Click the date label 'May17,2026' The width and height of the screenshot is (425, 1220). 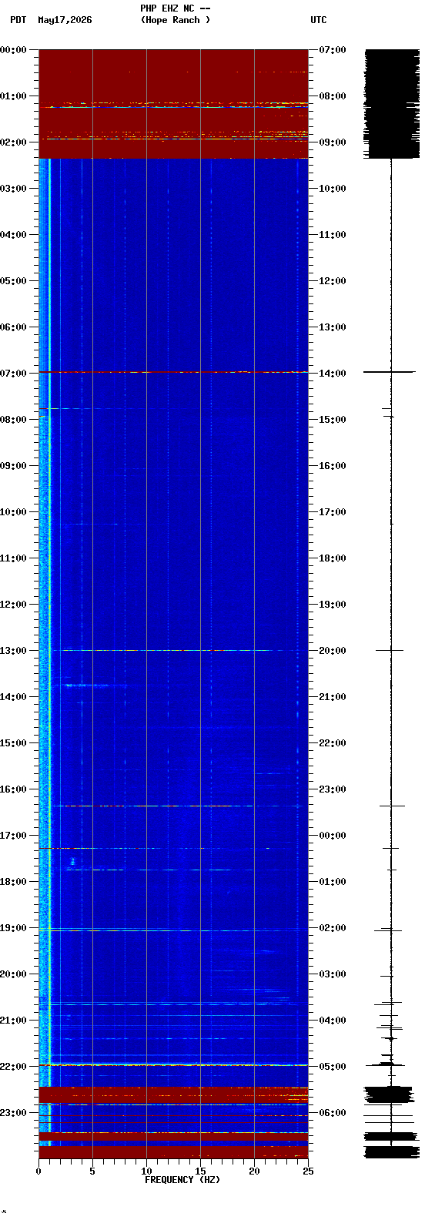(x=65, y=20)
